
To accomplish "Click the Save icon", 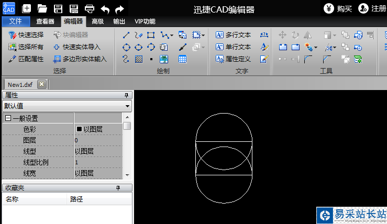I will click(x=58, y=8).
